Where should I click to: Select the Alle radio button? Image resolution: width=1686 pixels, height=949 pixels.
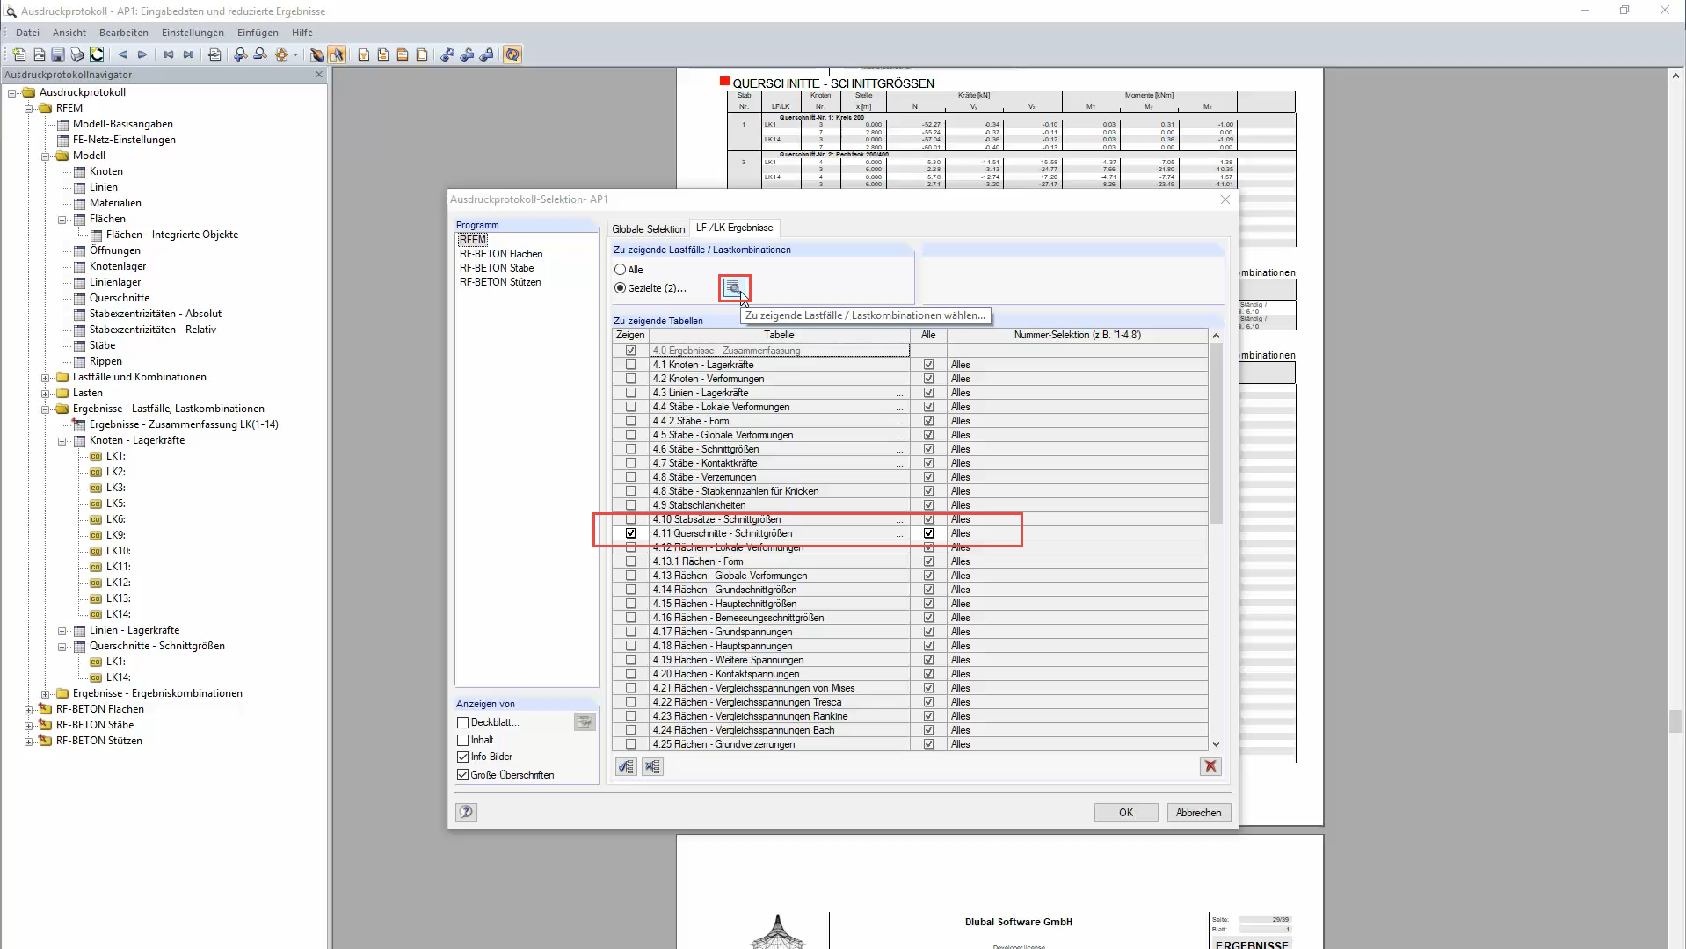[622, 269]
